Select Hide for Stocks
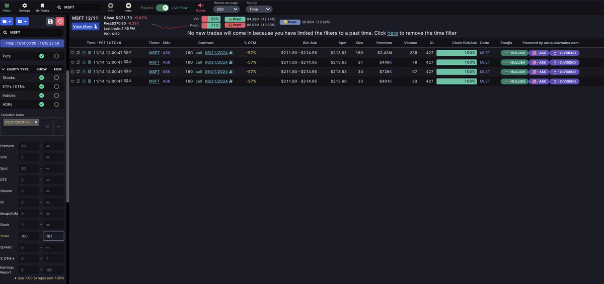Image resolution: width=604 pixels, height=284 pixels. [x=56, y=78]
